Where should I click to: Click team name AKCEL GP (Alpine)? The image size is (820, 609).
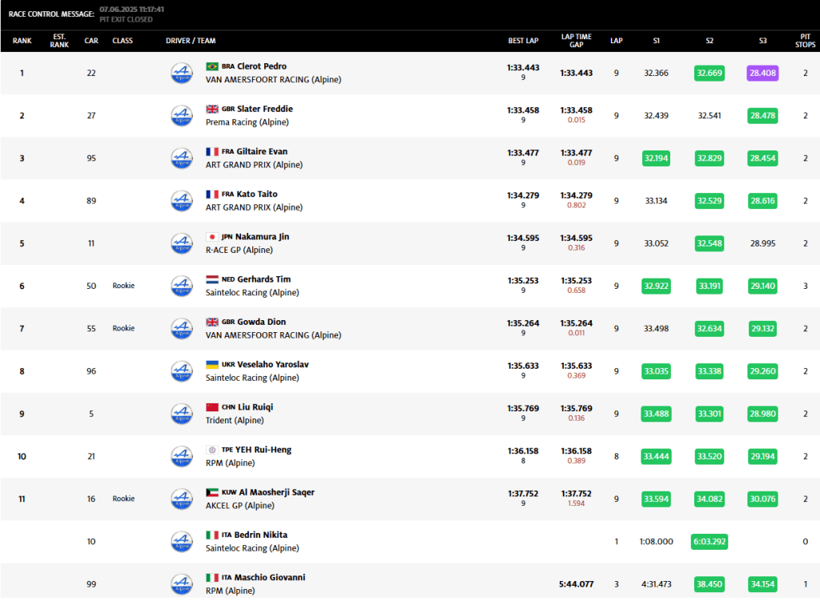[x=240, y=506]
